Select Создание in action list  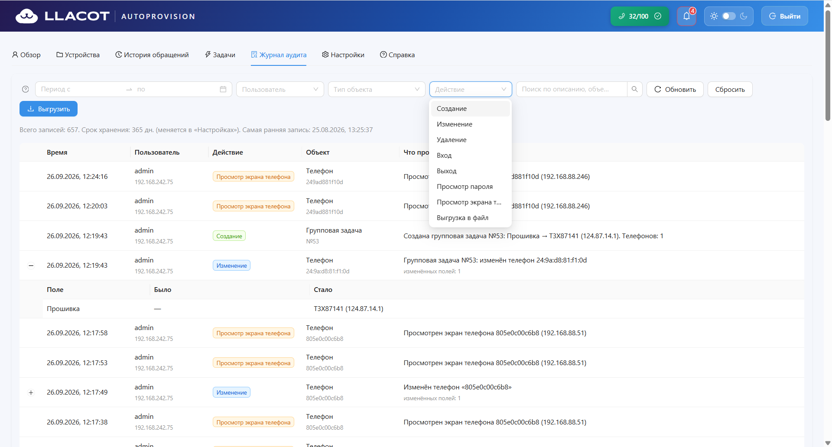pyautogui.click(x=471, y=109)
